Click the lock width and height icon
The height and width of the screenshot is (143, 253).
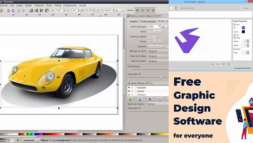(98, 10)
